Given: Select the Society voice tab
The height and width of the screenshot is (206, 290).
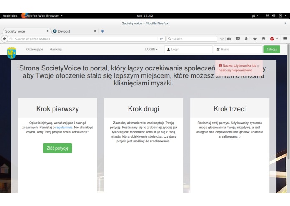Looking at the screenshot, I should click(x=26, y=31).
